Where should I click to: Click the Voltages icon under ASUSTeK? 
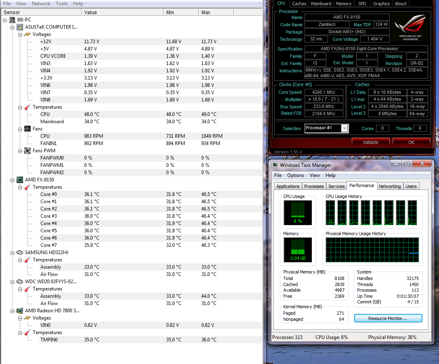click(x=27, y=34)
